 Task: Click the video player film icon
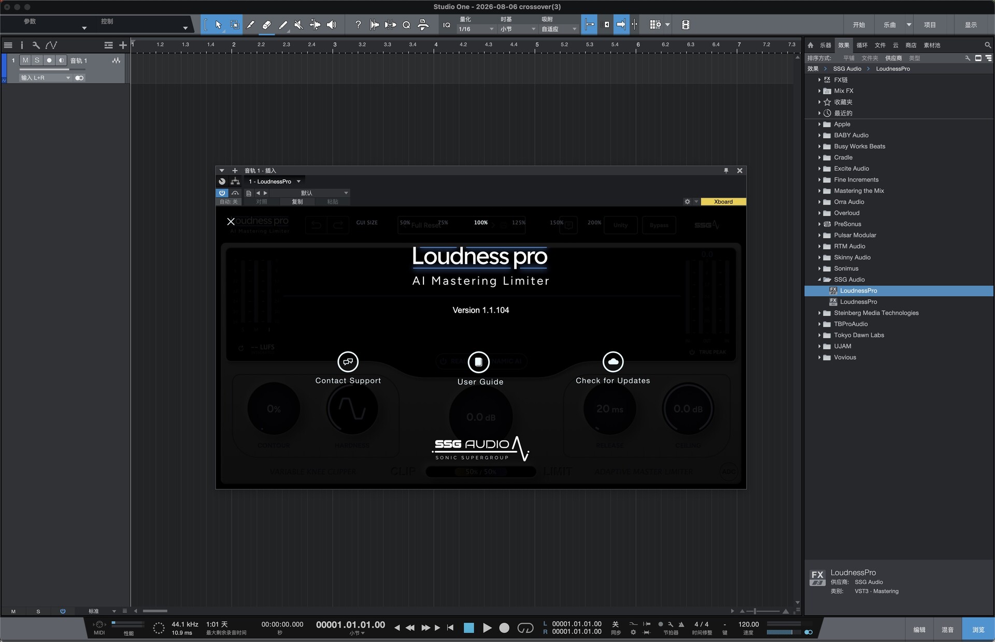686,24
